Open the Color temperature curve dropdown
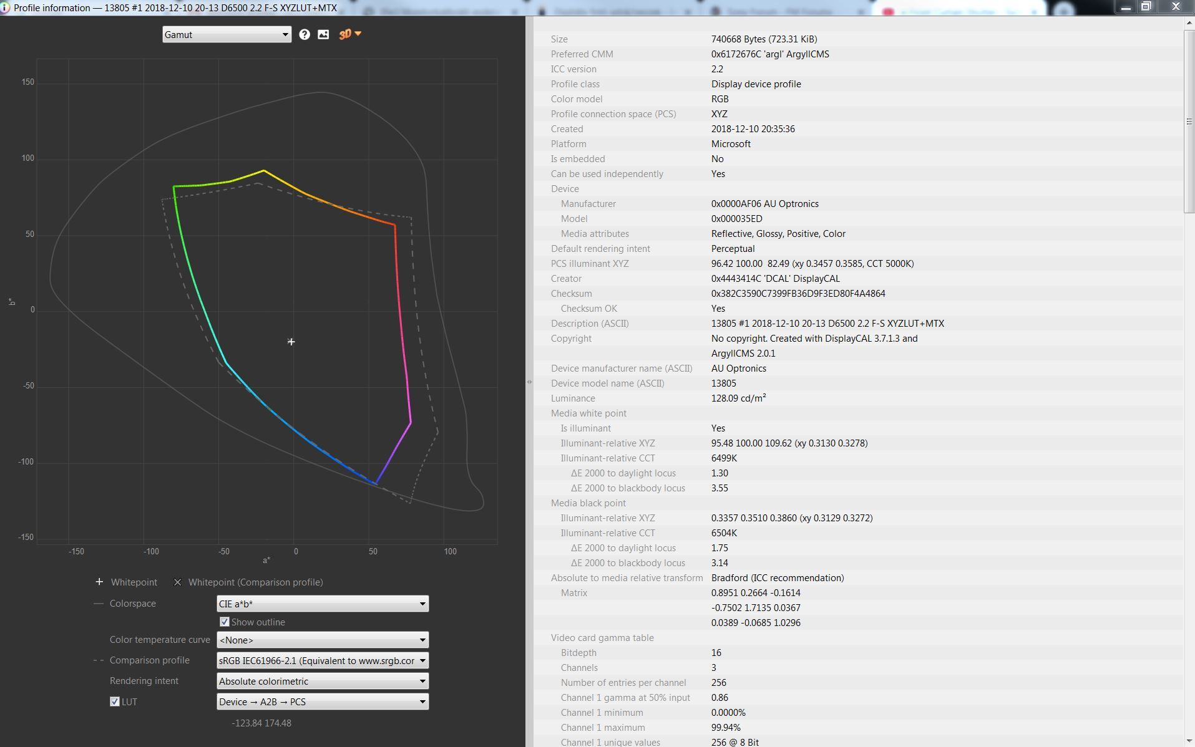The width and height of the screenshot is (1195, 747). 323,640
